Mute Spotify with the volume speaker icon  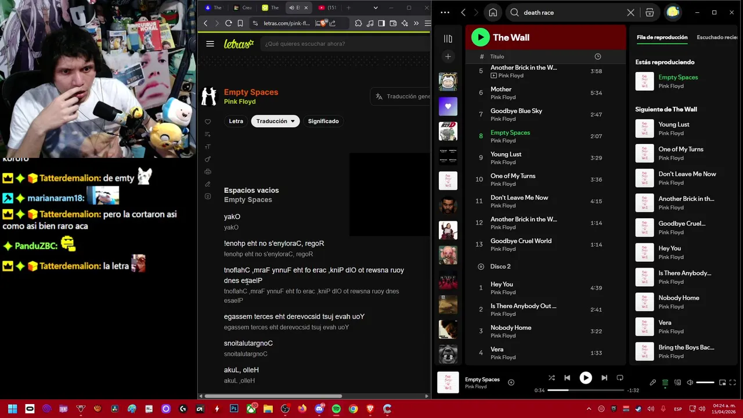(690, 383)
